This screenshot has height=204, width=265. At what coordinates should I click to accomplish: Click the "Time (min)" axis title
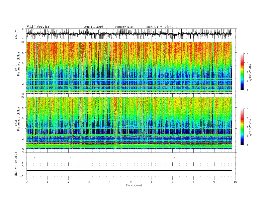coord(134,185)
